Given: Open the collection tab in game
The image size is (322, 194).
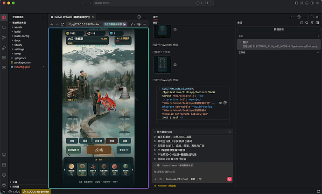Looking at the screenshot, I should 85,141.
